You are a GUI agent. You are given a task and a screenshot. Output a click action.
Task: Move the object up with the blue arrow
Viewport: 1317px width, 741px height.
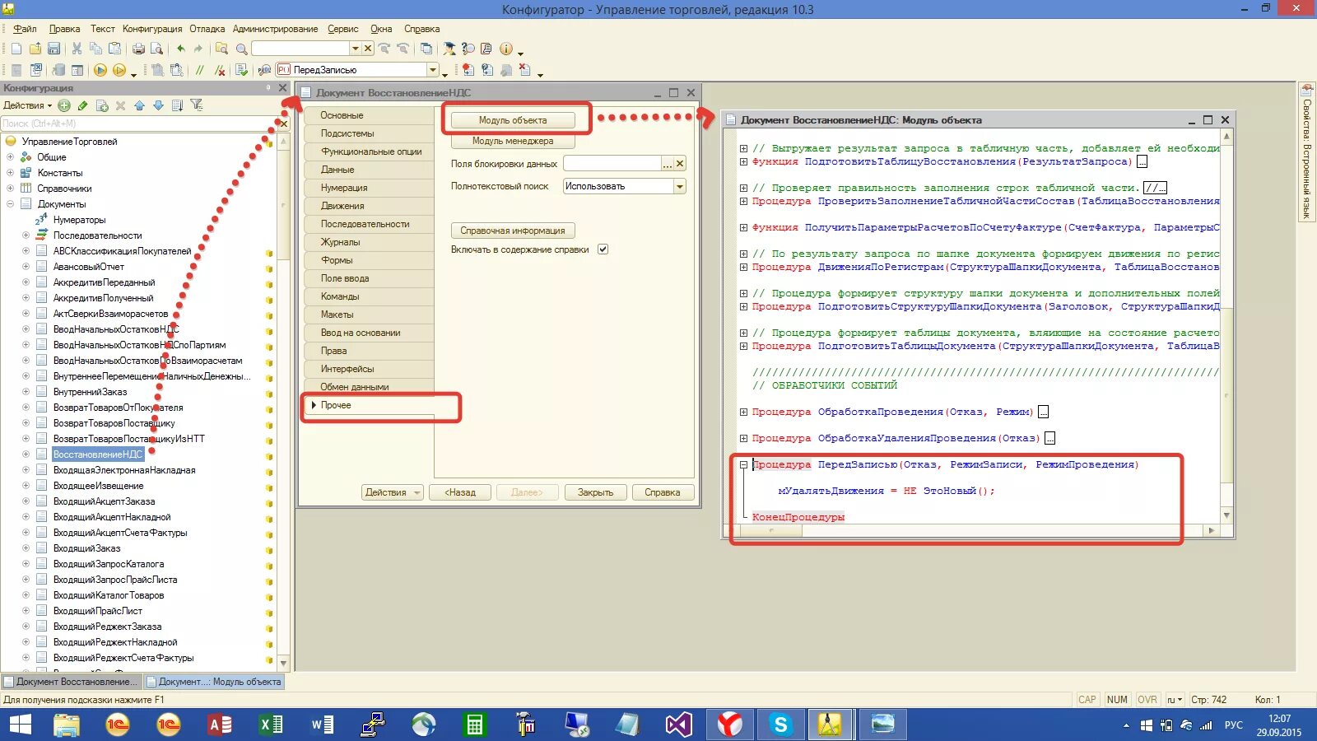(x=139, y=105)
